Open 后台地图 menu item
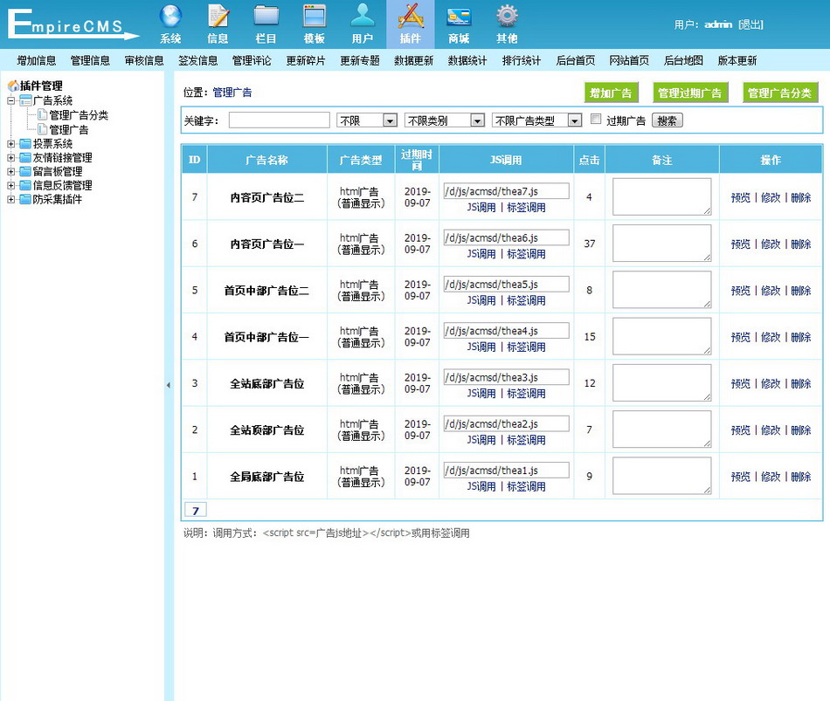The width and height of the screenshot is (830, 701). [x=683, y=61]
